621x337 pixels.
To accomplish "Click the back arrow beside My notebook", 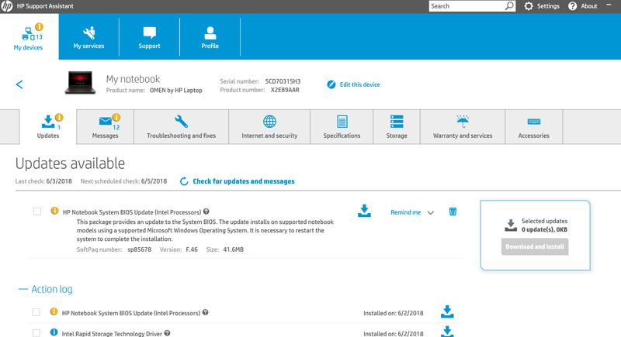I will coord(19,84).
